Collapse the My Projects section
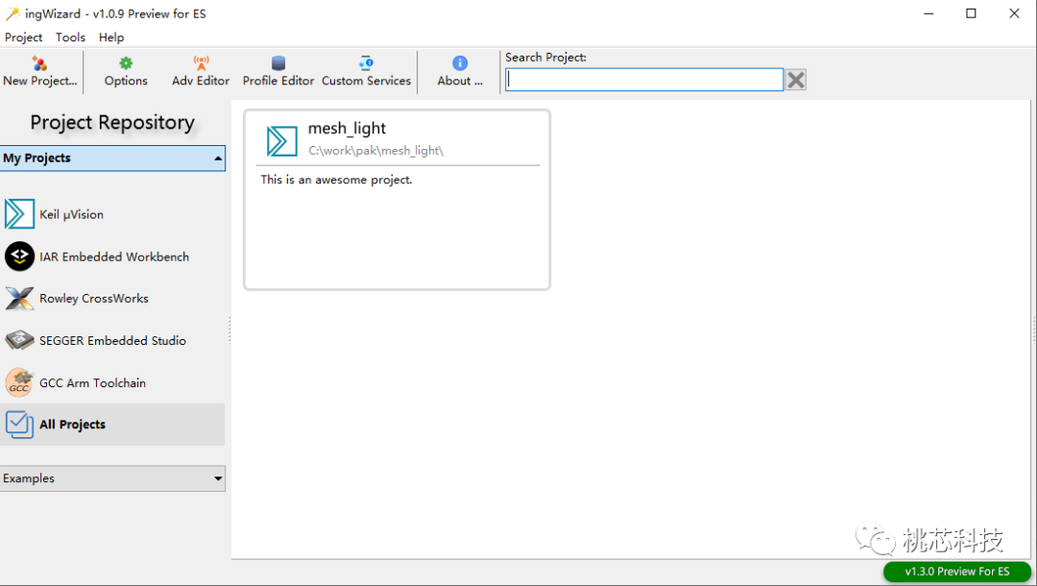Viewport: 1037px width, 586px height. 112,159
